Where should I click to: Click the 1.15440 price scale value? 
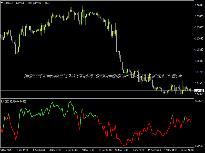pyautogui.click(x=199, y=39)
